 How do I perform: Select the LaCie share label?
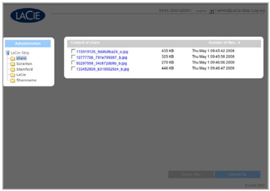click(21, 75)
